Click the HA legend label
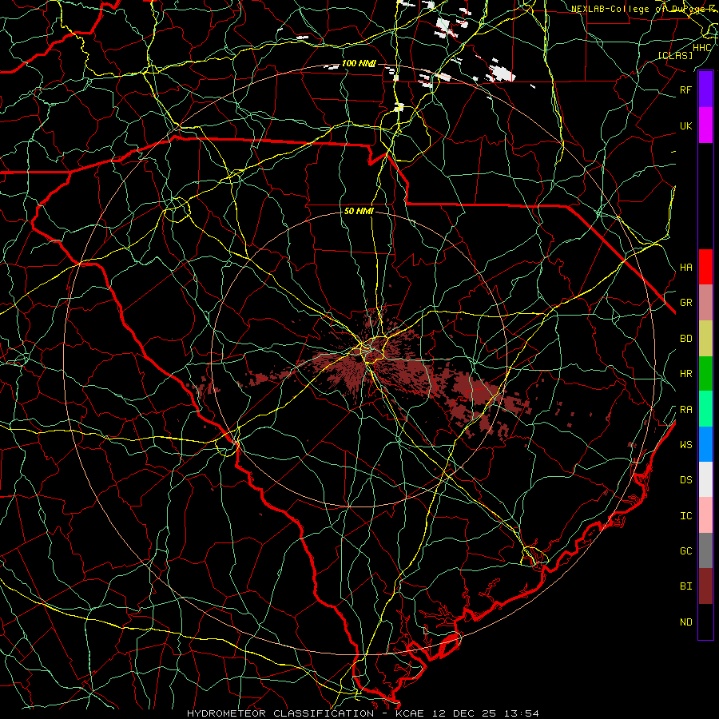Image resolution: width=719 pixels, height=719 pixels. (x=685, y=268)
